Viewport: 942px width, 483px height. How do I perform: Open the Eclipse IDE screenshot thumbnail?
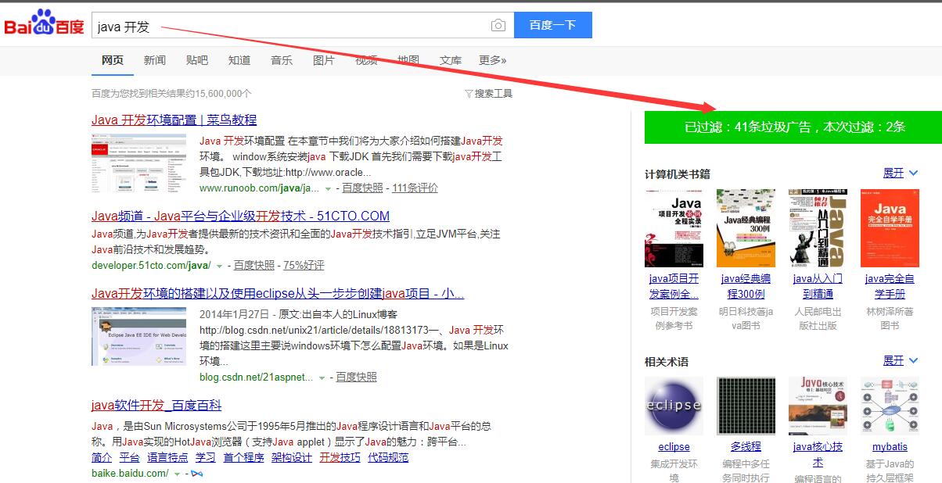[139, 336]
